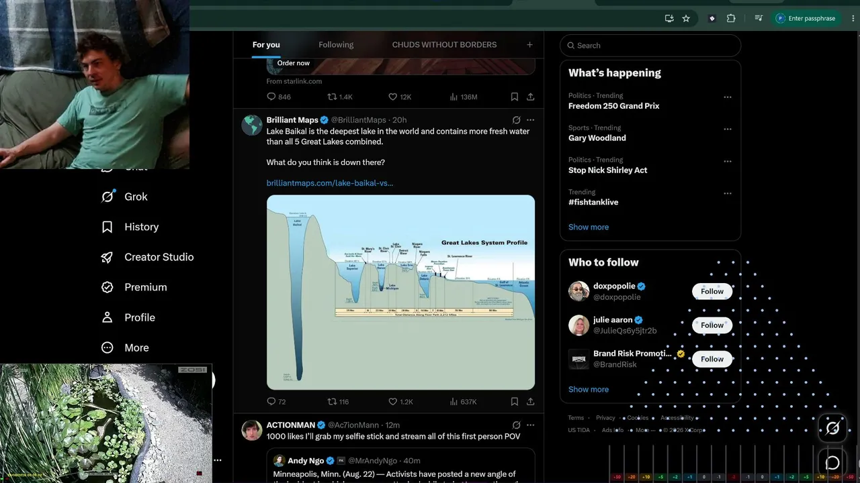Follow Brand Risk Promotions
Screen dimensions: 860x483
[x=712, y=359]
